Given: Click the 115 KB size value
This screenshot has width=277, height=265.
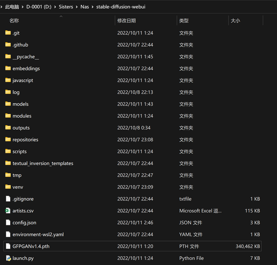Looking at the screenshot, I should tap(252, 211).
